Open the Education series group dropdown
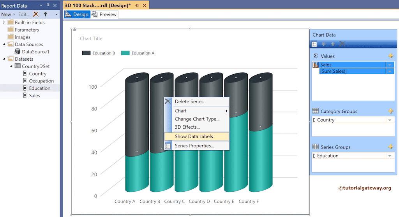 point(390,156)
